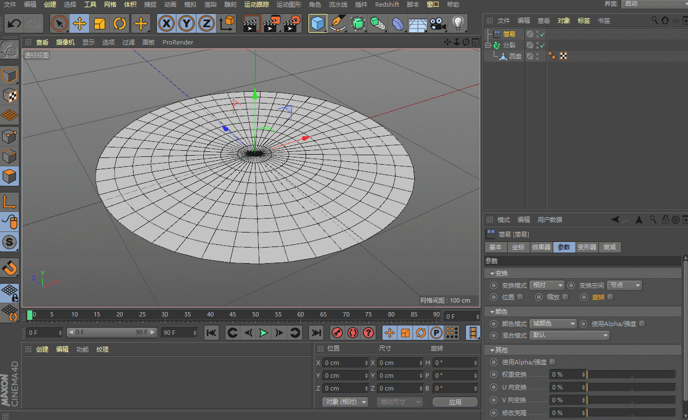Toggle X axis lock icon
Image resolution: width=688 pixels, height=420 pixels.
tap(166, 23)
